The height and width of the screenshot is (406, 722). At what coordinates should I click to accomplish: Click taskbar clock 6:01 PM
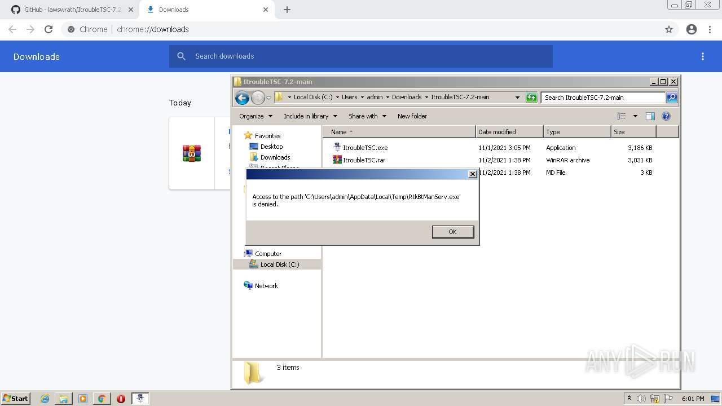click(x=693, y=399)
